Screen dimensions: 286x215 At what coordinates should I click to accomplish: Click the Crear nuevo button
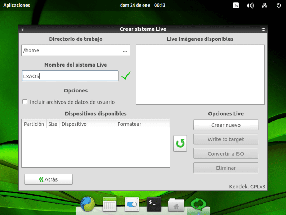click(x=226, y=125)
